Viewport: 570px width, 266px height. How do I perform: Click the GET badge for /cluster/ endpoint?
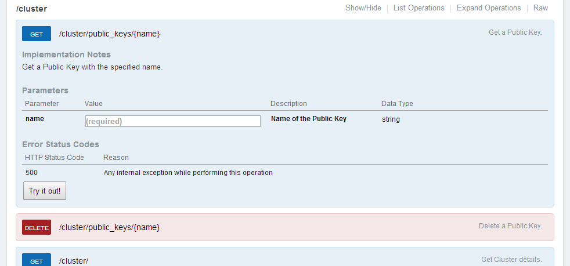coord(37,261)
